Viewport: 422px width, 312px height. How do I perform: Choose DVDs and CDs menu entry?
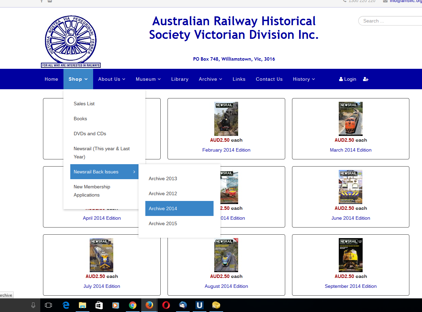pos(104,134)
